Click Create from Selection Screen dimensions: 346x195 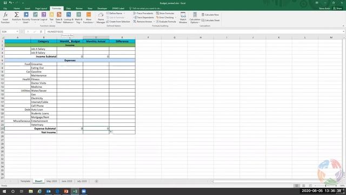[118, 22]
